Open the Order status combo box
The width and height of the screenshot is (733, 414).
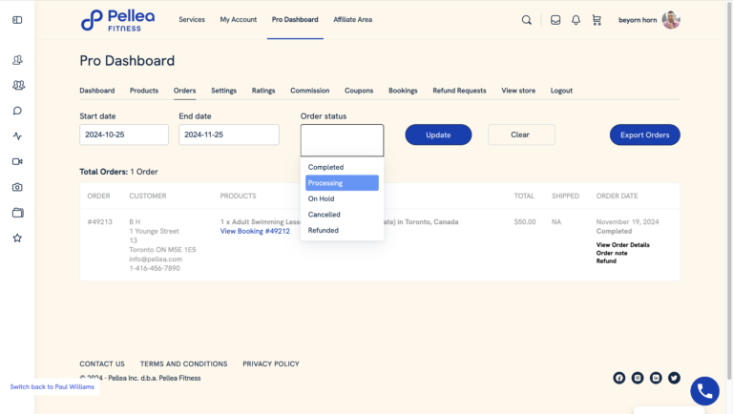coord(343,140)
